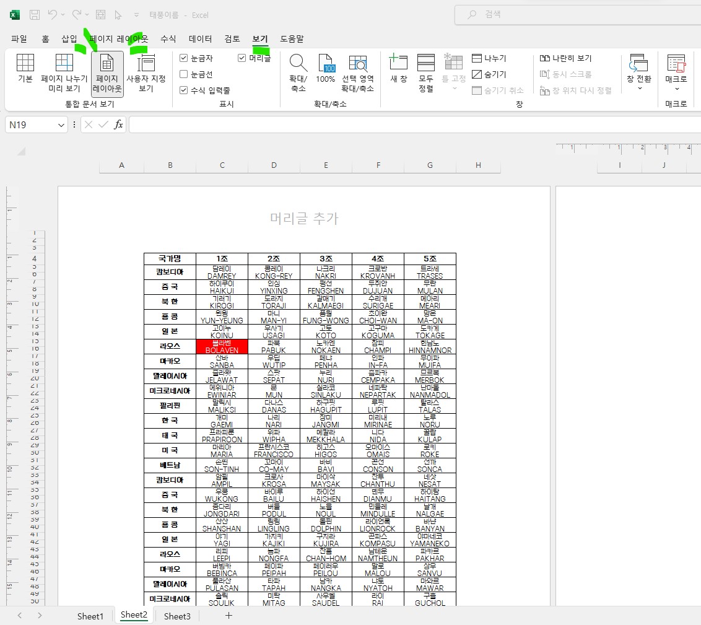Open the Name Box dropdown arrow

(x=61, y=125)
